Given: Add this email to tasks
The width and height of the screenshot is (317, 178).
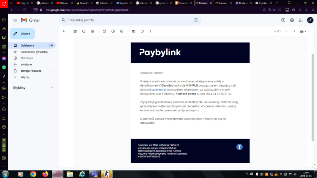Looking at the screenshot, I should click(122, 31).
